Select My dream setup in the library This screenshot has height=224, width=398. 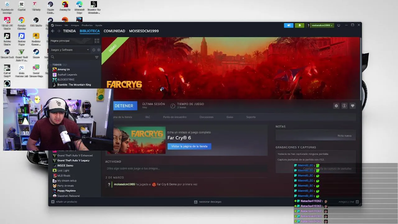67,181
